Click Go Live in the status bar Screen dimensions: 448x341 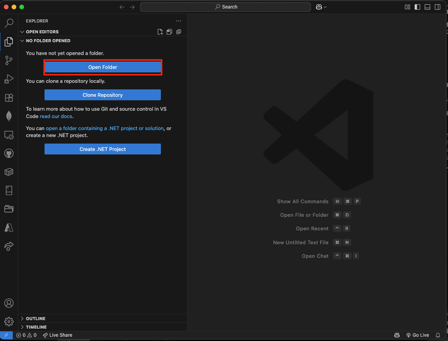tap(417, 335)
